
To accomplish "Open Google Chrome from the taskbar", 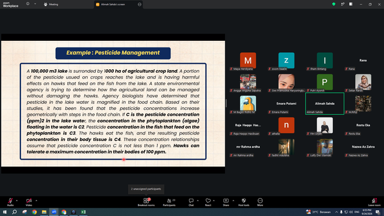I will (34, 212).
